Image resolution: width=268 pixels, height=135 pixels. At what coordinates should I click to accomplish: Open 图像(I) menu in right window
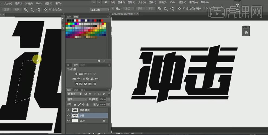click(x=121, y=2)
